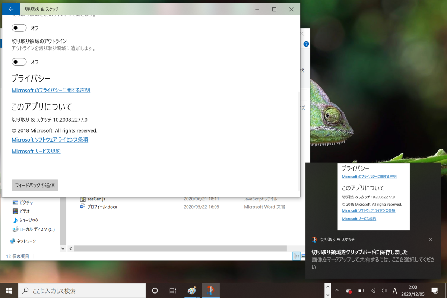Click the Microsoft Word 文書 type cell
The width and height of the screenshot is (447, 298).
(264, 207)
